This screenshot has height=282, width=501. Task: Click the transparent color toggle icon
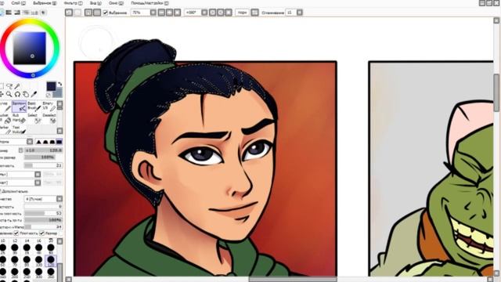[49, 95]
